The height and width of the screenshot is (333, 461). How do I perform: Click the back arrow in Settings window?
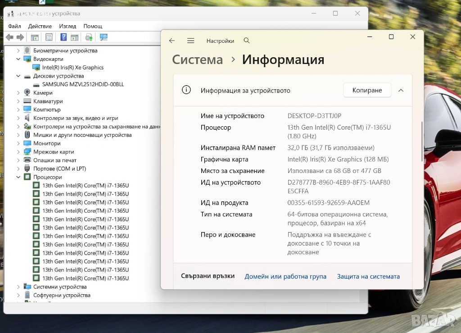click(172, 41)
